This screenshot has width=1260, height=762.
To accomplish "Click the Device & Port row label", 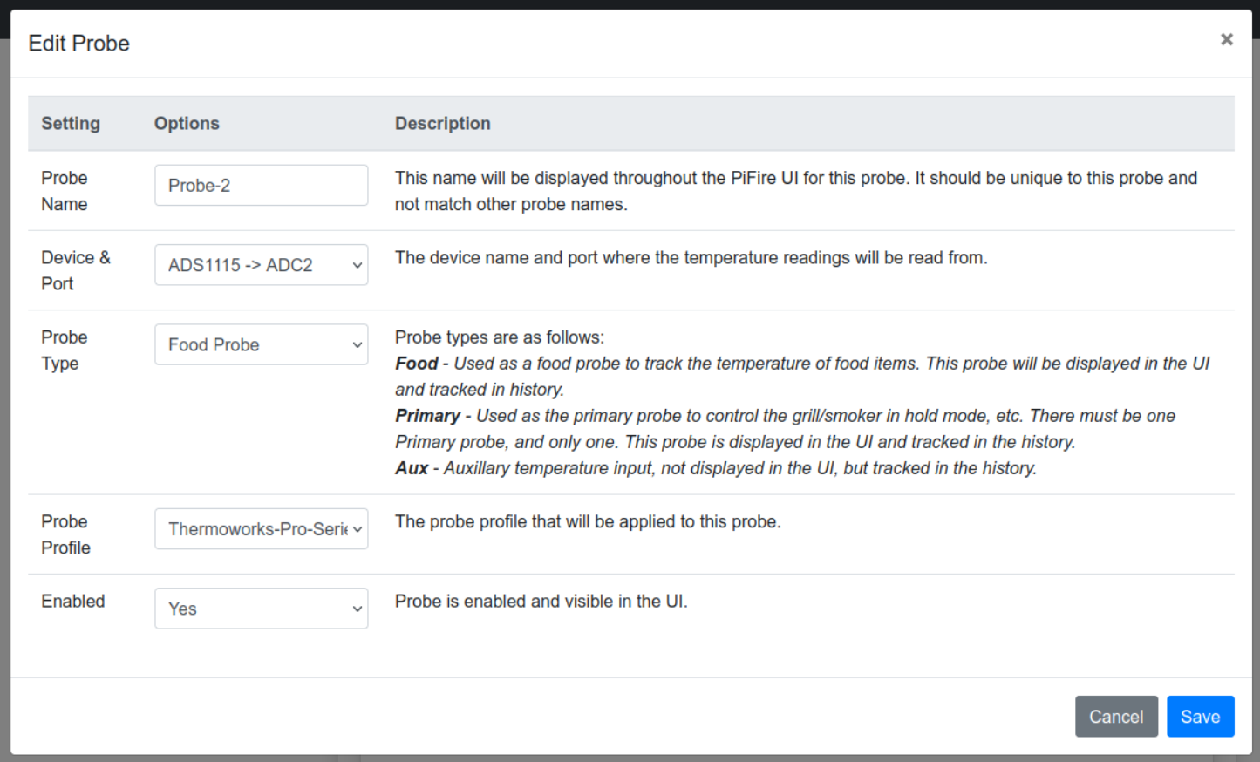I will (x=75, y=270).
